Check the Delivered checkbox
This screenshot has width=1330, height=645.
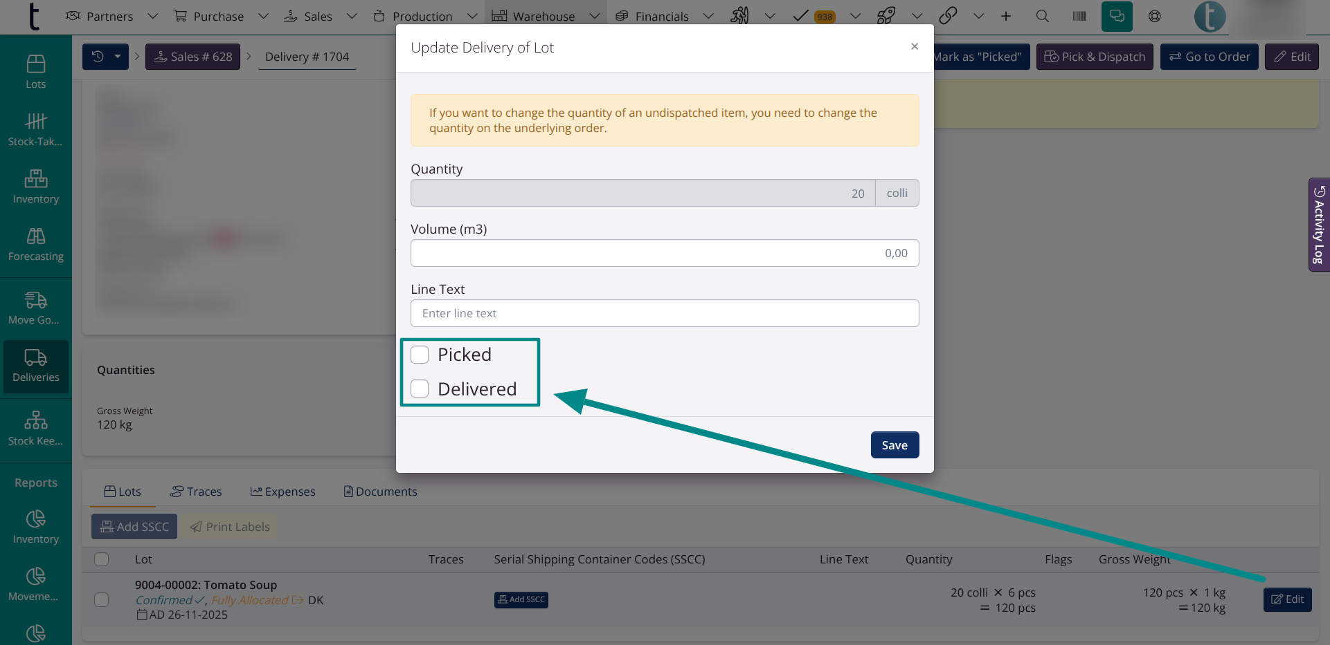[x=420, y=389]
